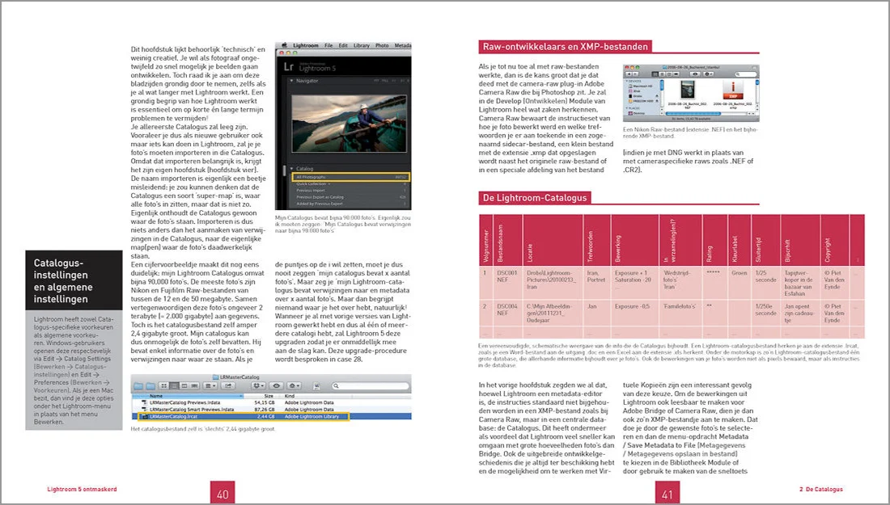Switch LRMasterCatalog window to icon view
This screenshot has width=890, height=505.
click(x=163, y=386)
